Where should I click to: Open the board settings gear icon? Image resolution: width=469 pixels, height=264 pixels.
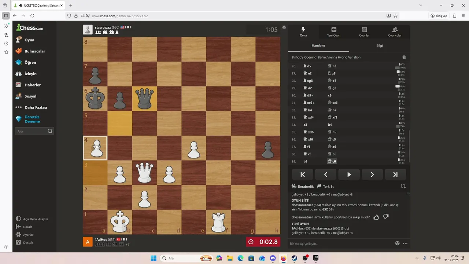click(284, 27)
